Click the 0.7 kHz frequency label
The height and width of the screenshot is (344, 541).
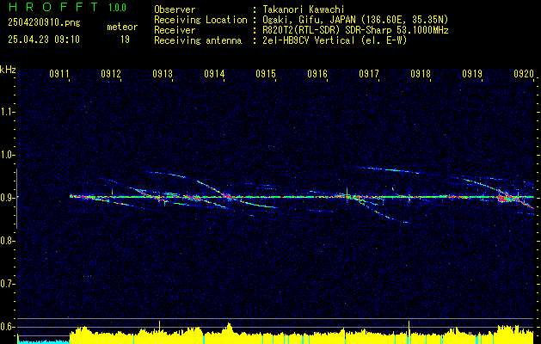click(6, 284)
